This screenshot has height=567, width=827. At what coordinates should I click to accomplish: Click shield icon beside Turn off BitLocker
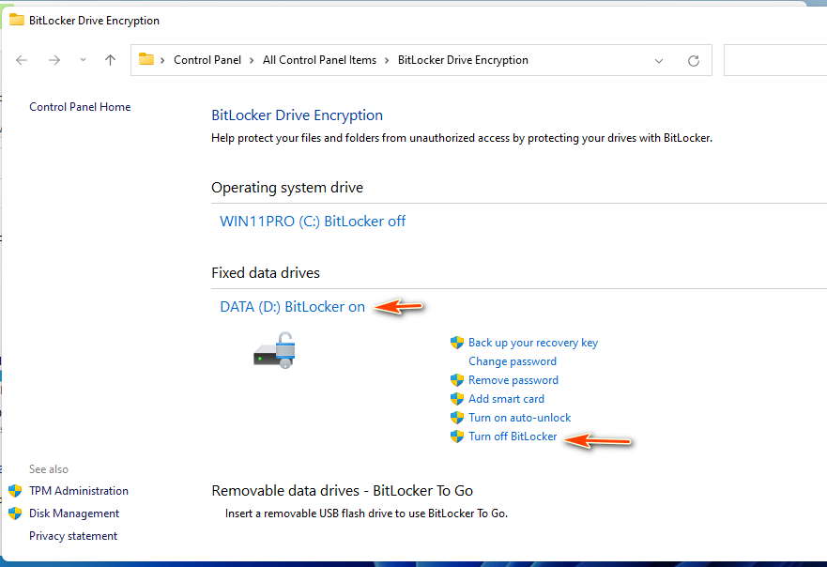(x=457, y=437)
